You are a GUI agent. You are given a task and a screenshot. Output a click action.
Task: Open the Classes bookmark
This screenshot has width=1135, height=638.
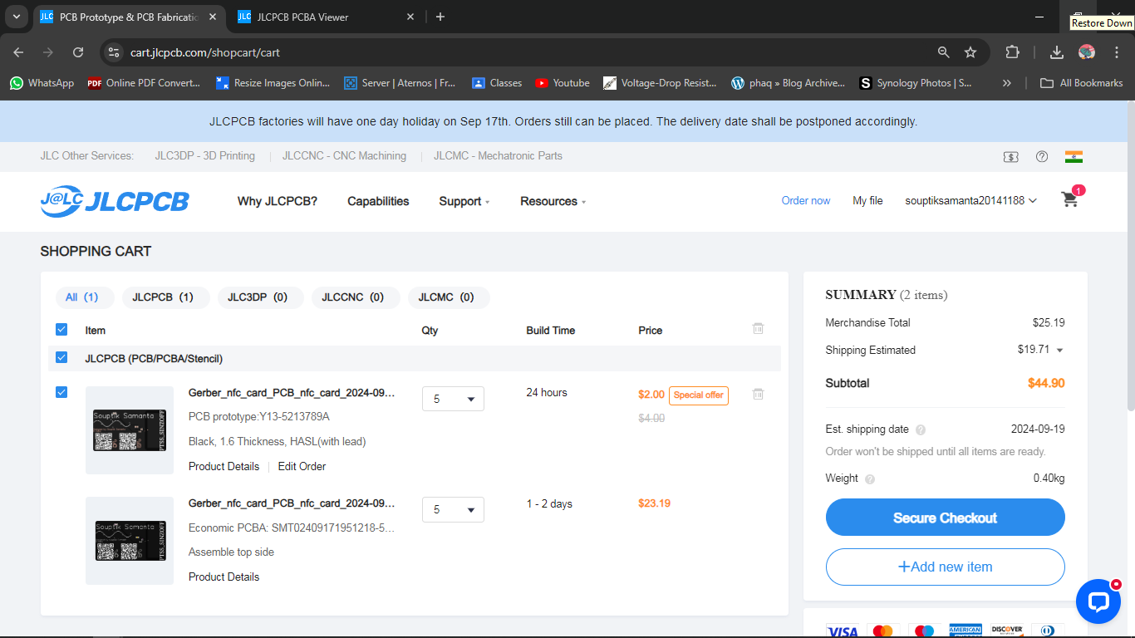point(497,83)
